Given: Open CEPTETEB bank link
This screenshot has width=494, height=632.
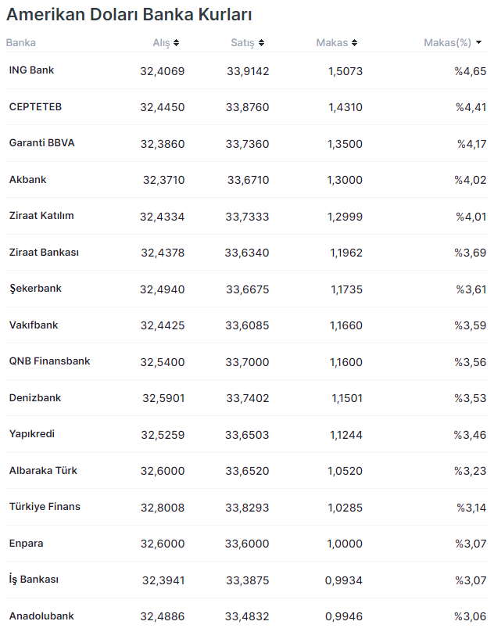Looking at the screenshot, I should pos(35,106).
